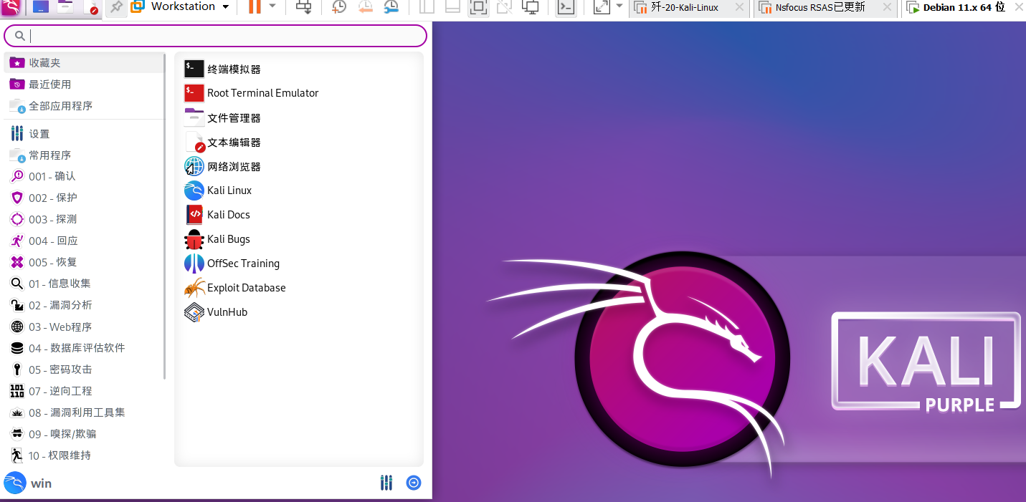Click the category list scrollbar
The width and height of the screenshot is (1026, 502).
click(x=165, y=215)
